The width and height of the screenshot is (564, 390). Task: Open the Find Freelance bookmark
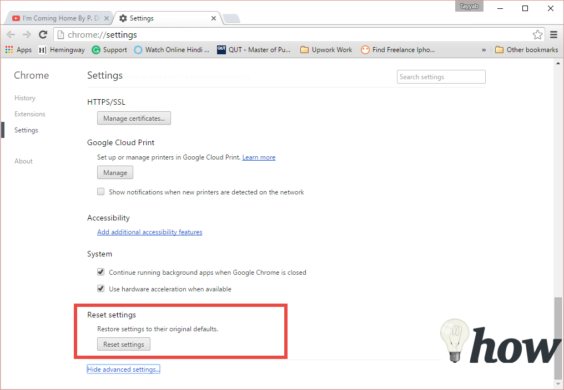[398, 50]
